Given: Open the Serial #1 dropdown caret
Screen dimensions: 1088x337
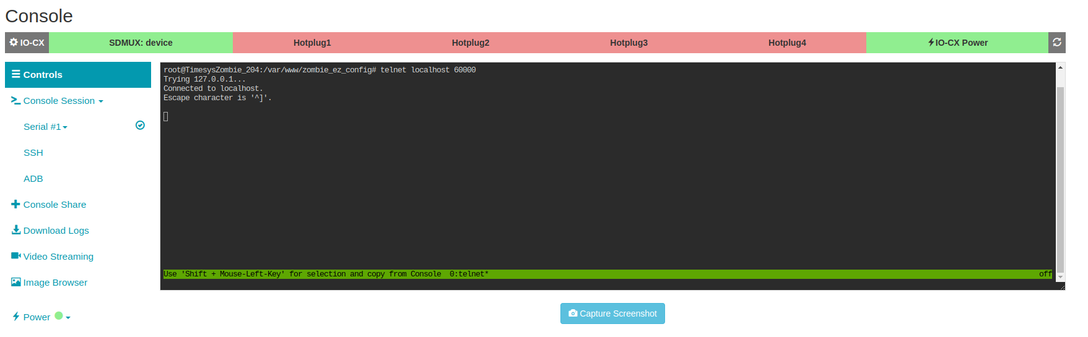Looking at the screenshot, I should (x=65, y=127).
